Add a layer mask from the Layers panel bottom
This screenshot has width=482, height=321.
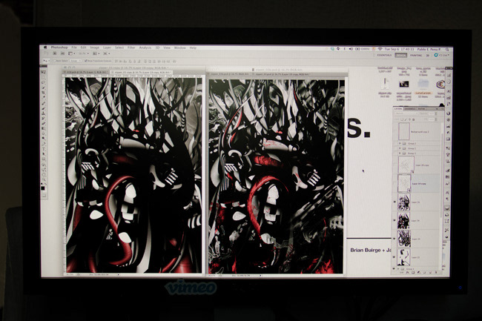(412, 273)
